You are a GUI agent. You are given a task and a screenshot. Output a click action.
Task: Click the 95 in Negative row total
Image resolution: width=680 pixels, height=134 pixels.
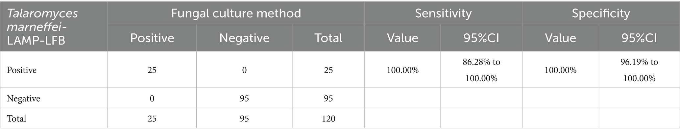click(328, 98)
